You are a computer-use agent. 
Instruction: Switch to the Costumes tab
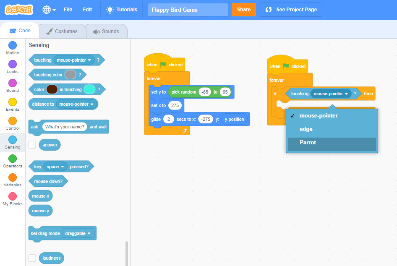click(62, 31)
